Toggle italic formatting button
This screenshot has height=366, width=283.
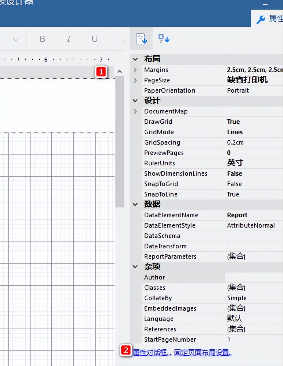point(69,39)
